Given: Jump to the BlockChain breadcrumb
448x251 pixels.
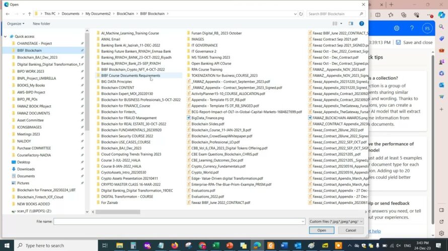Looking at the screenshot, I should tap(125, 14).
